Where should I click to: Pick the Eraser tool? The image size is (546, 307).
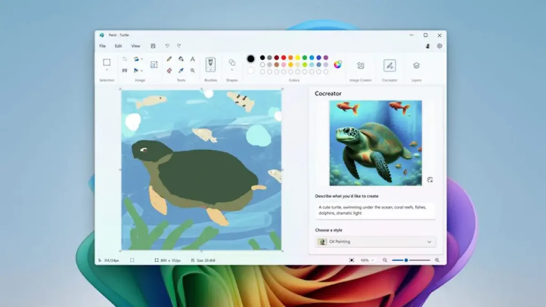pyautogui.click(x=169, y=70)
